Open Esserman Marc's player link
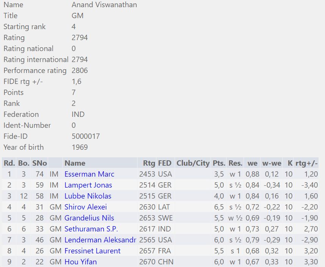 click(89, 174)
